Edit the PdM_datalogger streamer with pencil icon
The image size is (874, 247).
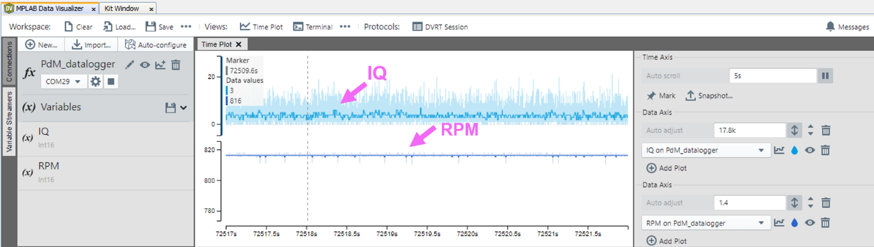point(129,65)
